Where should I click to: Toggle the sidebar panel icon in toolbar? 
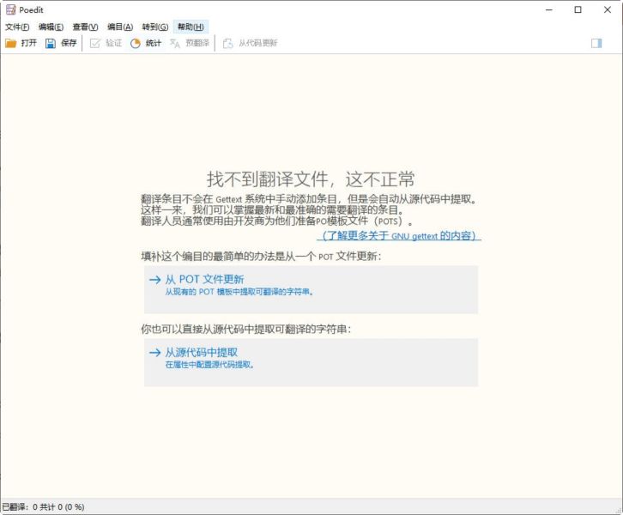click(596, 43)
